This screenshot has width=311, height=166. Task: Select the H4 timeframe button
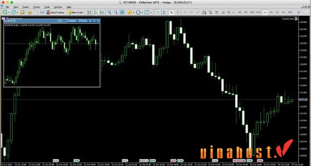[x=271, y=12]
